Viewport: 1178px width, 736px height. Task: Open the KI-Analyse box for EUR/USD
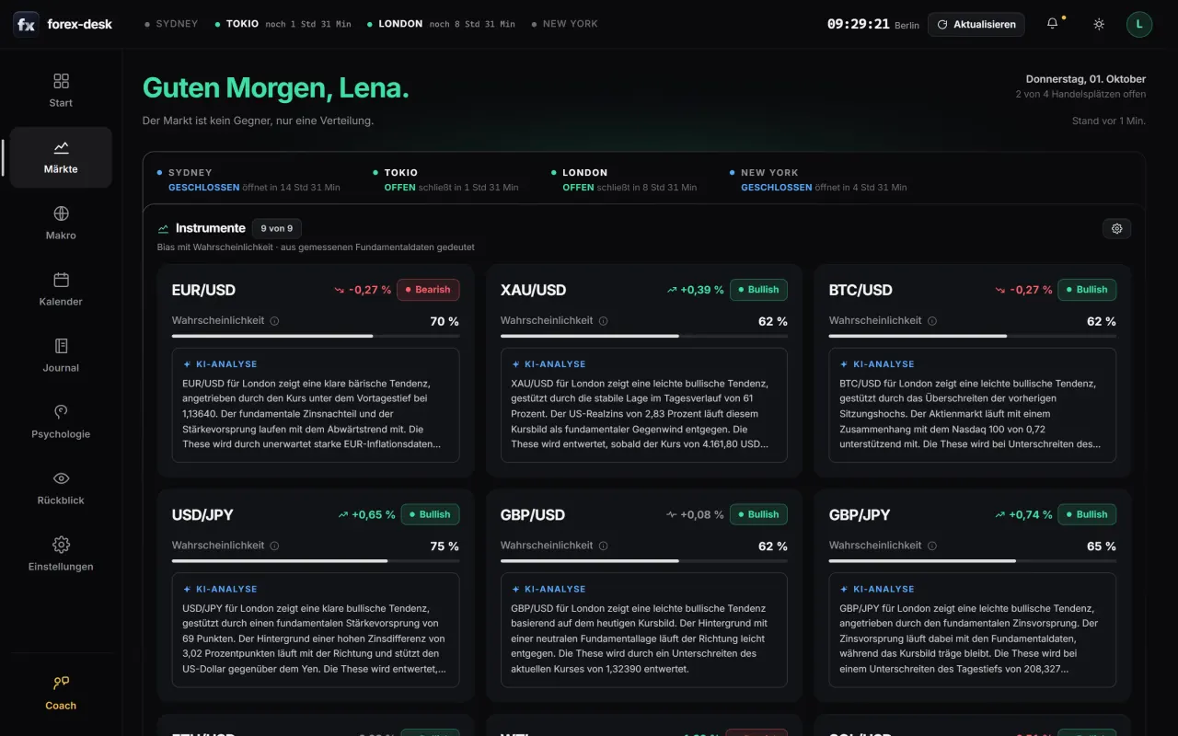[x=316, y=405]
